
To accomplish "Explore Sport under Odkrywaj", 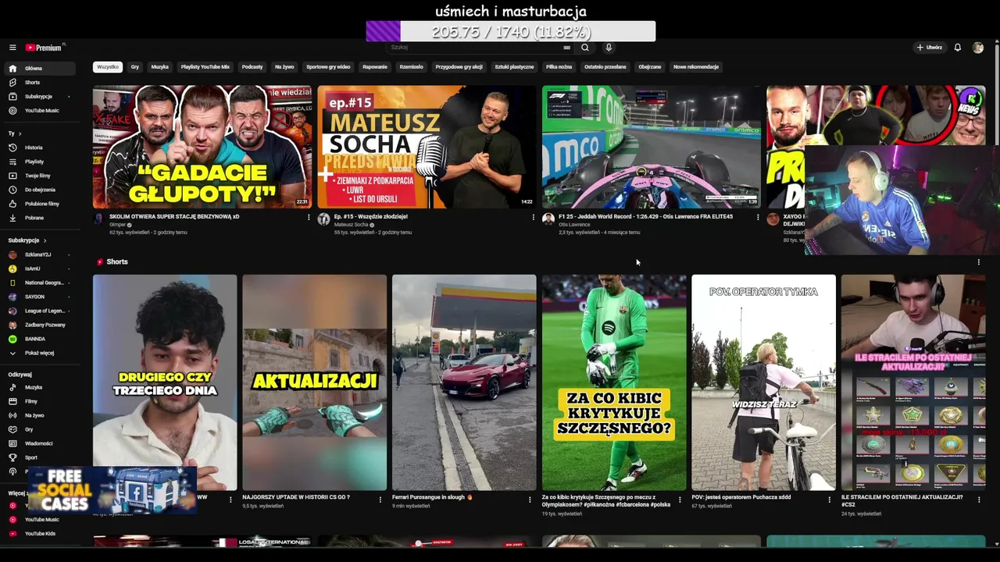I will click(39, 457).
